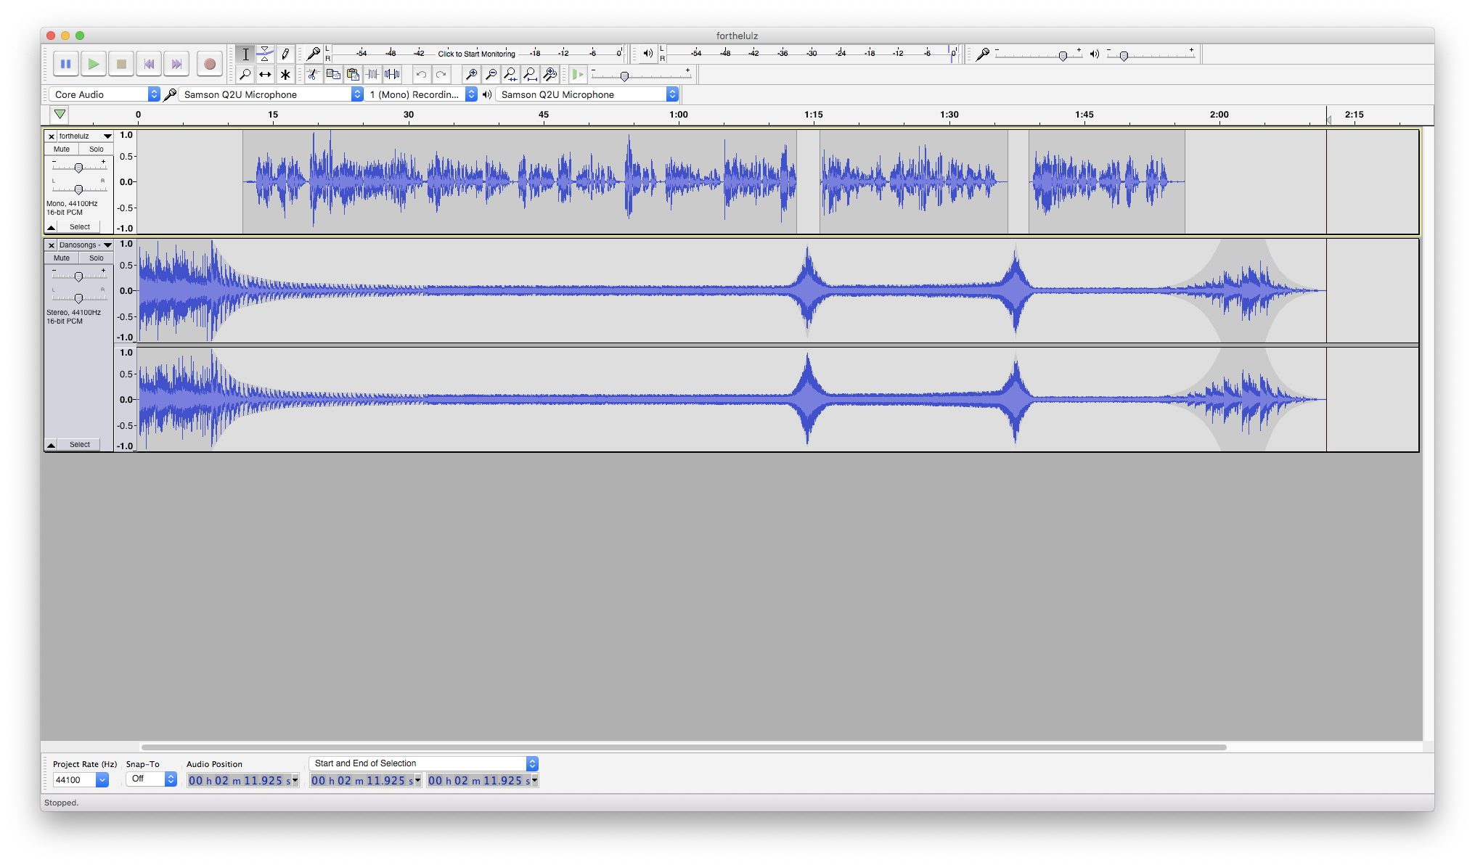Click the Silence audio selection icon
Screen dimensions: 1475x865
coord(392,74)
